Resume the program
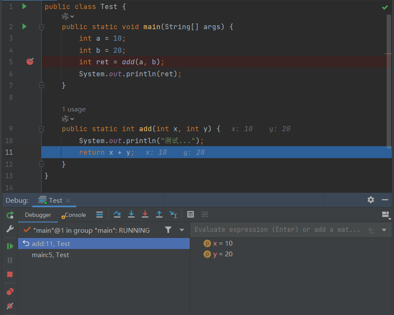 tap(10, 246)
